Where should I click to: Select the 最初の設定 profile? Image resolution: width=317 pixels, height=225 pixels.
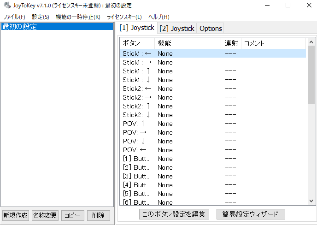click(x=57, y=26)
